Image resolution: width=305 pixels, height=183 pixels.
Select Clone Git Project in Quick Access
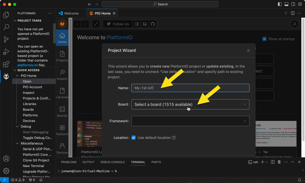point(36,160)
